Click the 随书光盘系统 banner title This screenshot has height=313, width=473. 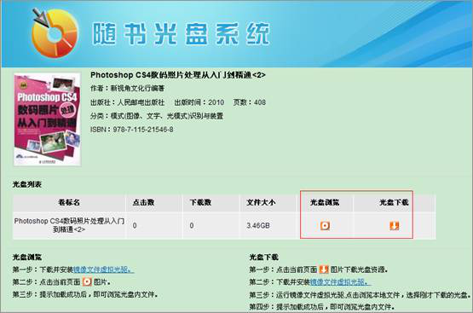point(181,33)
